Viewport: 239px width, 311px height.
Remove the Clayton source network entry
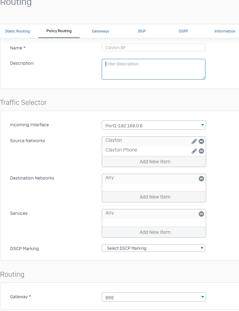click(x=201, y=141)
